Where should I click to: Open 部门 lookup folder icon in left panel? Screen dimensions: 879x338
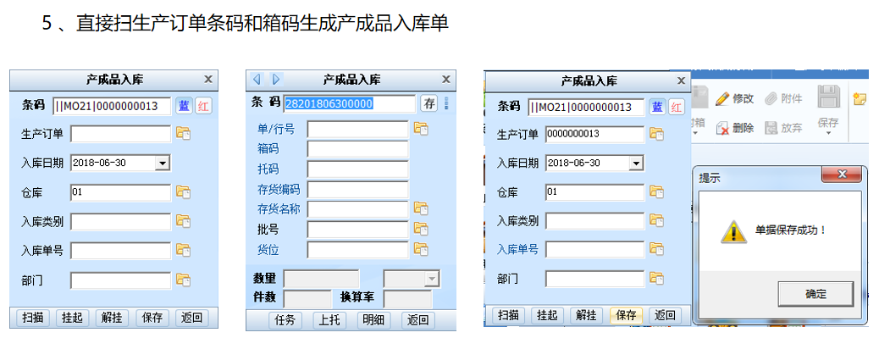coord(183,280)
